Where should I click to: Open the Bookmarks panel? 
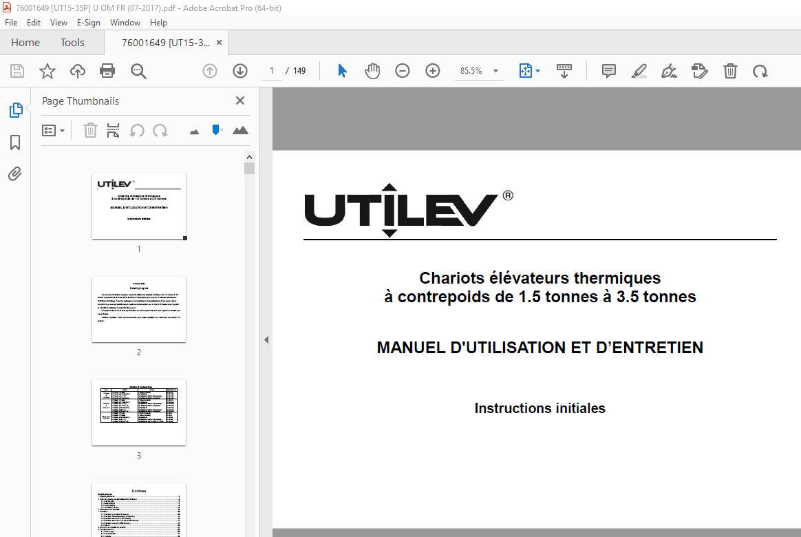coord(15,143)
